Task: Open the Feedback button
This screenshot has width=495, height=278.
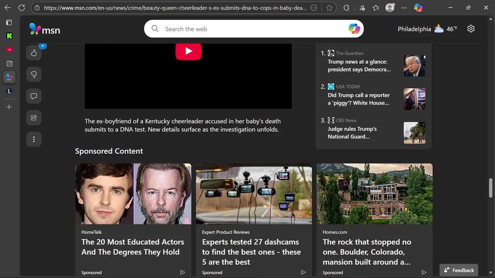Action: [459, 270]
